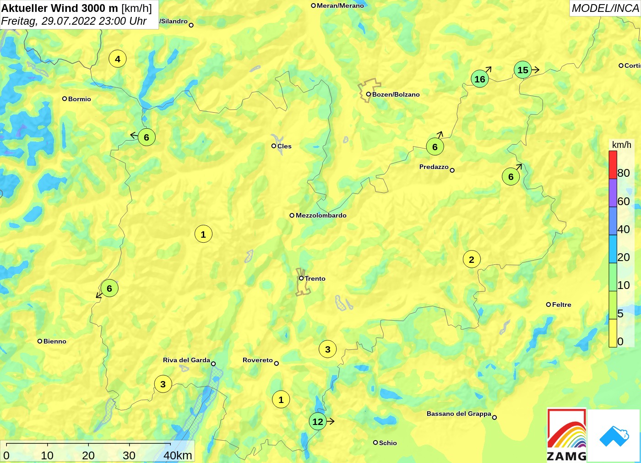Select the 3 marker northeast of Rovereto
The height and width of the screenshot is (463, 641).
[x=328, y=349]
